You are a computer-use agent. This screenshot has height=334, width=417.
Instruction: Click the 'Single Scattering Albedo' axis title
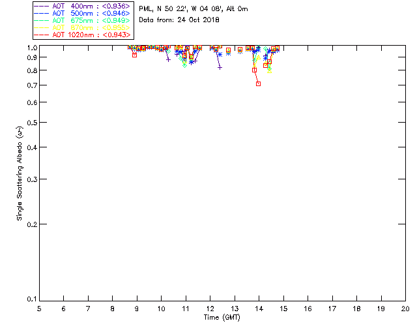20,174
